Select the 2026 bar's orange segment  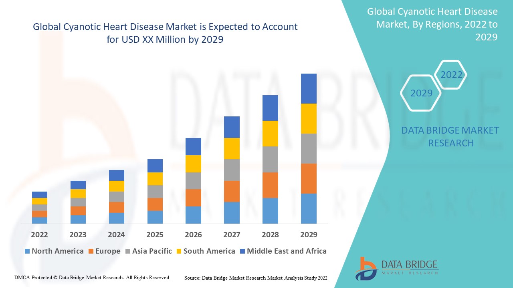tap(193, 198)
